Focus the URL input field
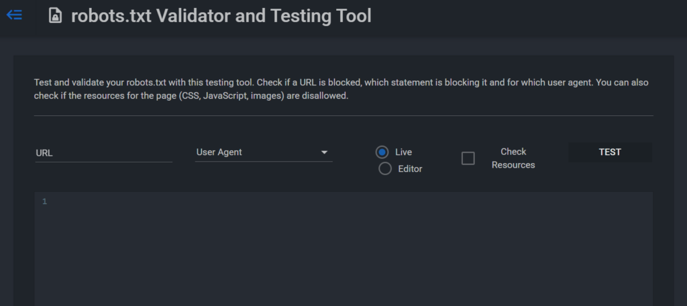Image resolution: width=687 pixels, height=306 pixels. (103, 153)
